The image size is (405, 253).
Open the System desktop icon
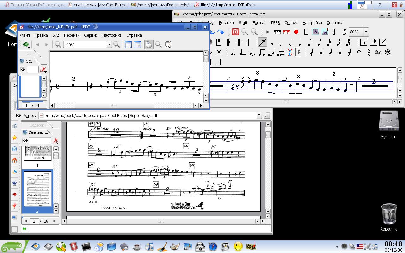388,125
